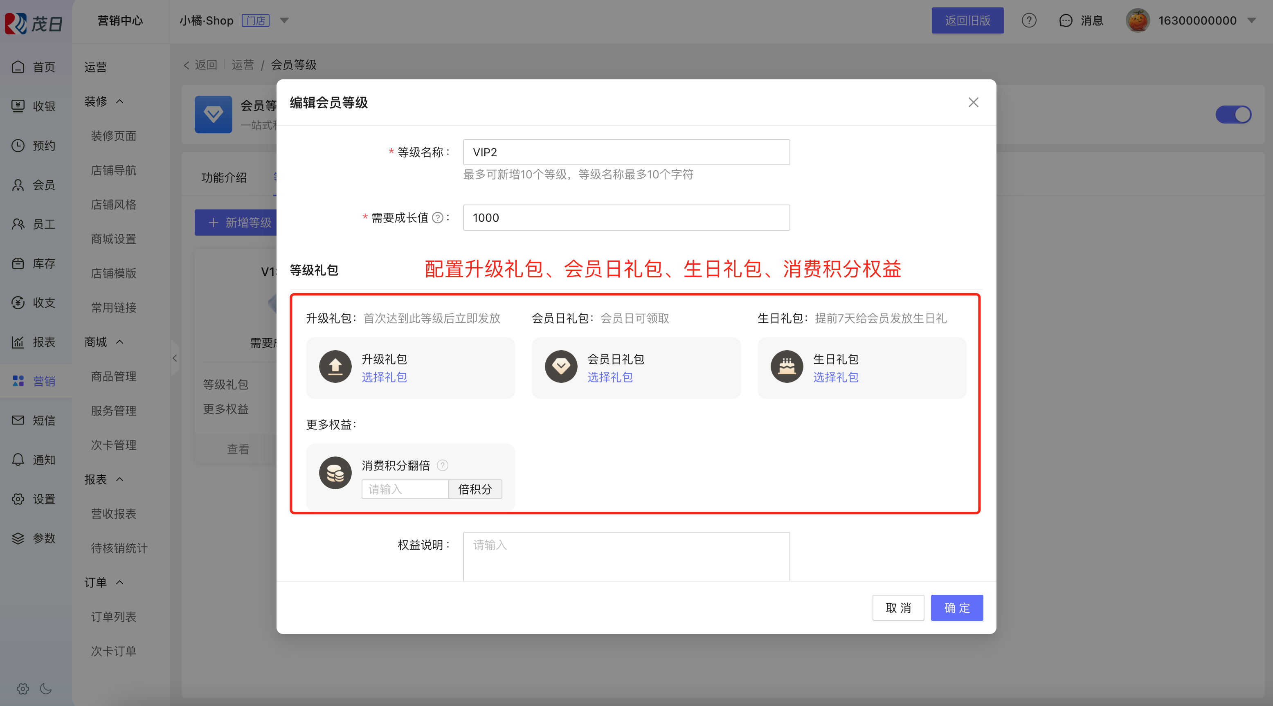Expand the shop selector dropdown arrow
Viewport: 1273px width, 706px height.
coord(284,20)
